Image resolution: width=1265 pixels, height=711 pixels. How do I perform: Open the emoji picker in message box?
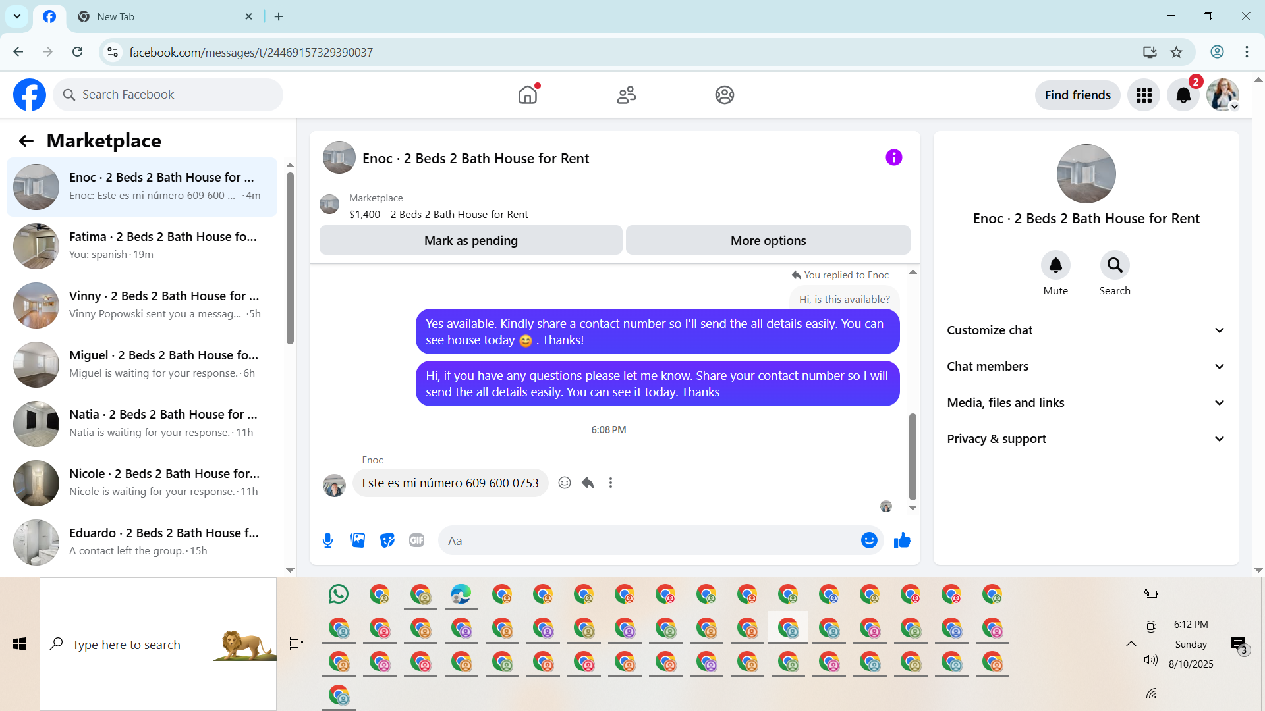[869, 540]
